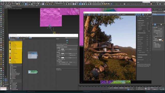The width and height of the screenshot is (165, 93).
Task: Click the Direct input white color swatch
Action: 160,40
